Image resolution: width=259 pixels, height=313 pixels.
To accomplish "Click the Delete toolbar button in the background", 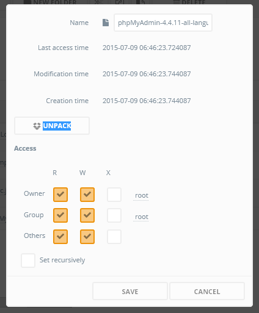I will [x=189, y=2].
